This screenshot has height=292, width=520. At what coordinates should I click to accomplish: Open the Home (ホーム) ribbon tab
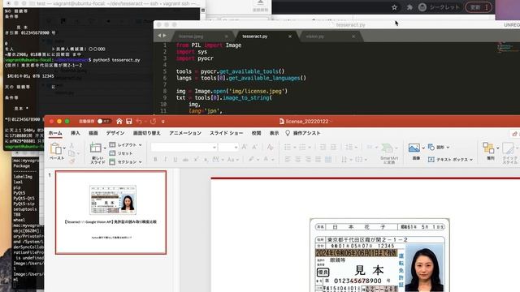coord(55,133)
